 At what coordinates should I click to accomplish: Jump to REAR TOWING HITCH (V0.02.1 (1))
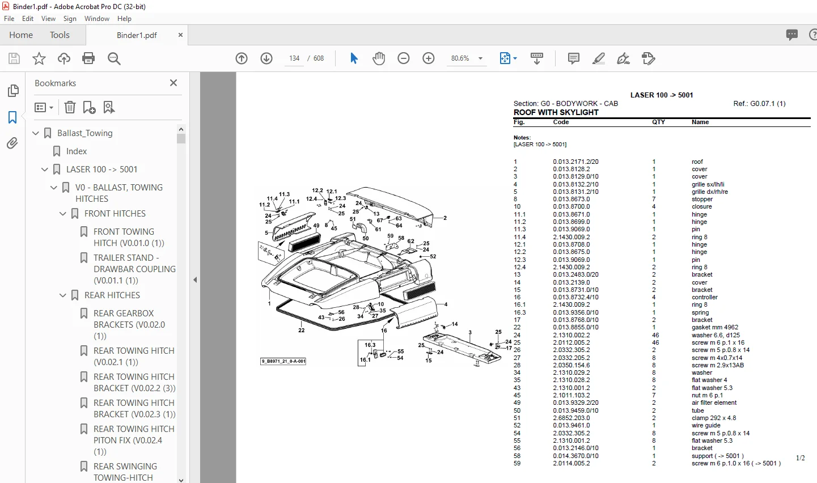pos(134,357)
